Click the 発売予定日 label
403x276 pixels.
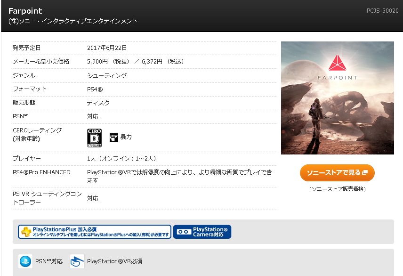pyautogui.click(x=27, y=48)
